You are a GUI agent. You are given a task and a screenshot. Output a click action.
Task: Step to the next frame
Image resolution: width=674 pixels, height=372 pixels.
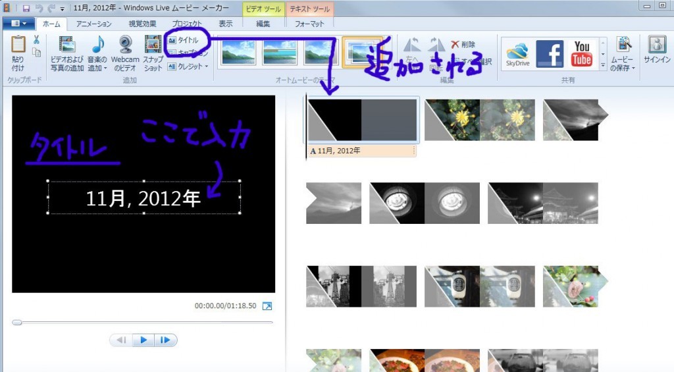click(x=166, y=340)
